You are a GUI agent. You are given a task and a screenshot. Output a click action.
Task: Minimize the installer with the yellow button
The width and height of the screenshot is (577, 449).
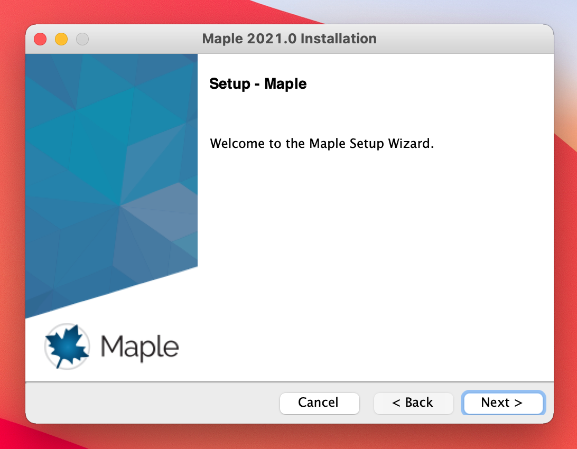[x=61, y=39]
